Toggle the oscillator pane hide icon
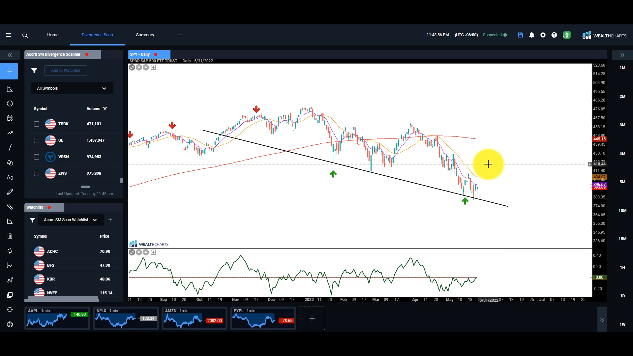 [132, 252]
